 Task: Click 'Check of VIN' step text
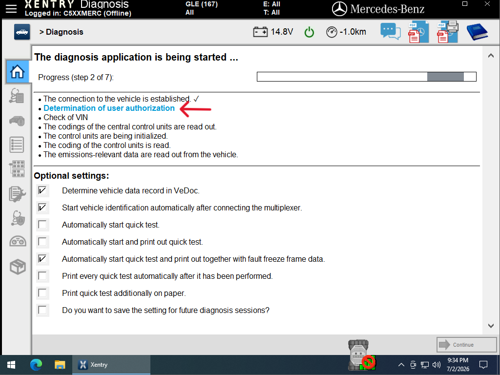point(66,117)
